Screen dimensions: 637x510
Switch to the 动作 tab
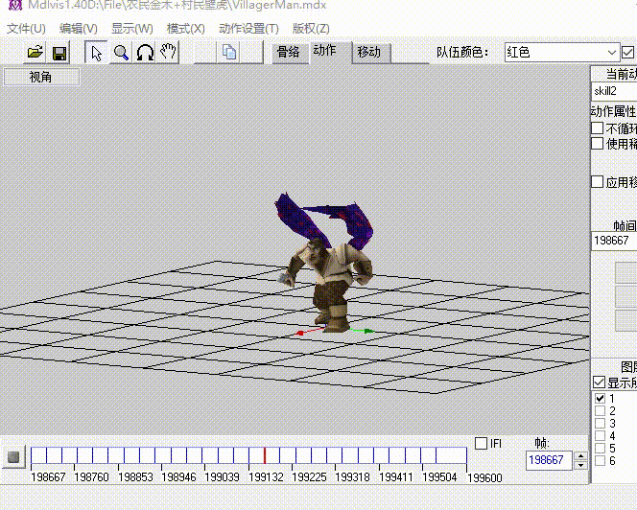329,51
